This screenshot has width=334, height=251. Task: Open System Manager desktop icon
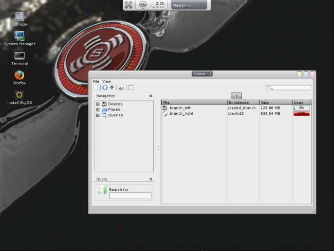point(20,36)
